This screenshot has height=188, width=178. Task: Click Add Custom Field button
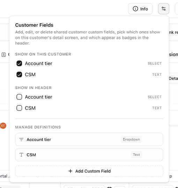click(89, 171)
